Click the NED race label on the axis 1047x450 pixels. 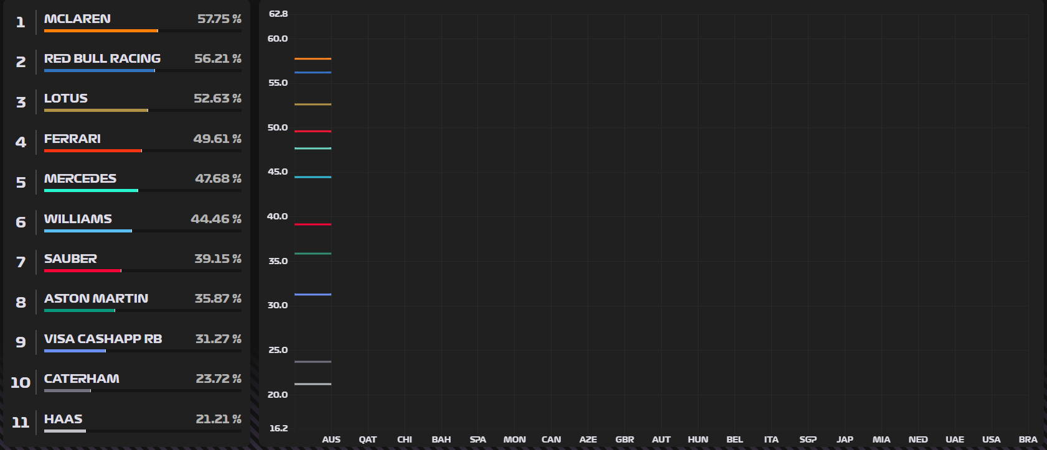pyautogui.click(x=918, y=439)
